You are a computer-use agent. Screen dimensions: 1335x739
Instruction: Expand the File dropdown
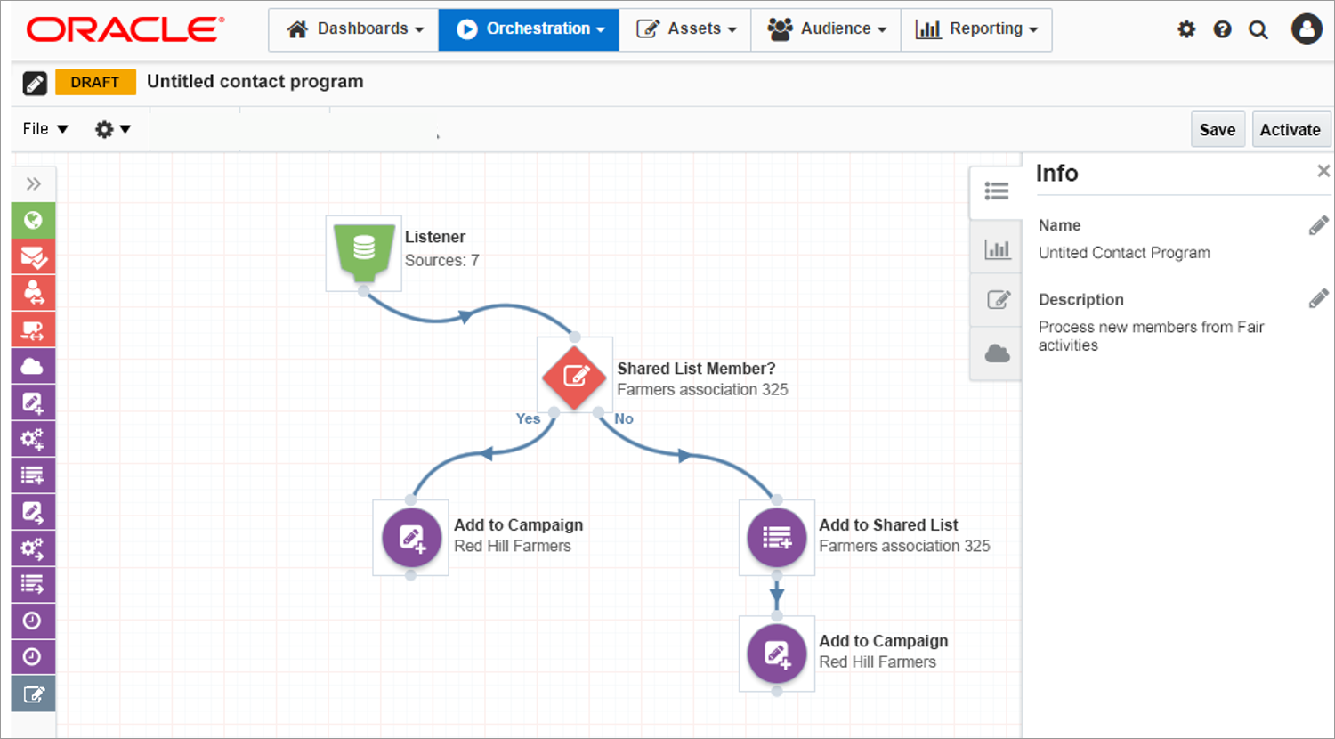tap(45, 129)
